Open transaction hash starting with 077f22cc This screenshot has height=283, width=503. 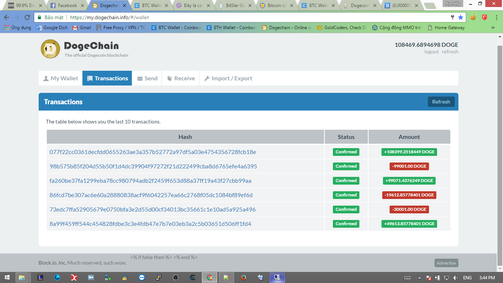153,152
